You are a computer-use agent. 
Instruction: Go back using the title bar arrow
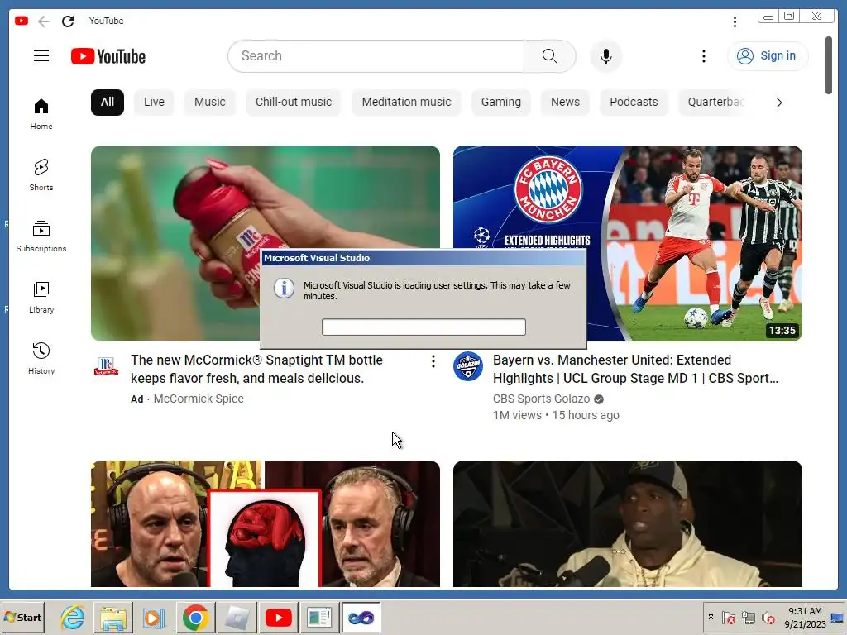pyautogui.click(x=44, y=21)
